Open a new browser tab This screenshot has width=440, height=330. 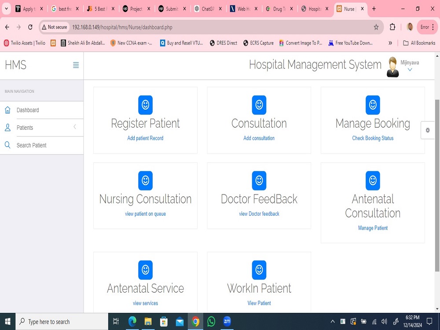374,9
